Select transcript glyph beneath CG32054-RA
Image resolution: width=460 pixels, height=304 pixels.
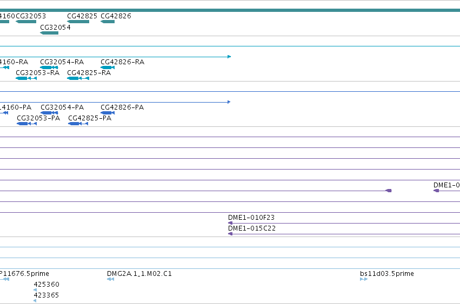point(49,67)
